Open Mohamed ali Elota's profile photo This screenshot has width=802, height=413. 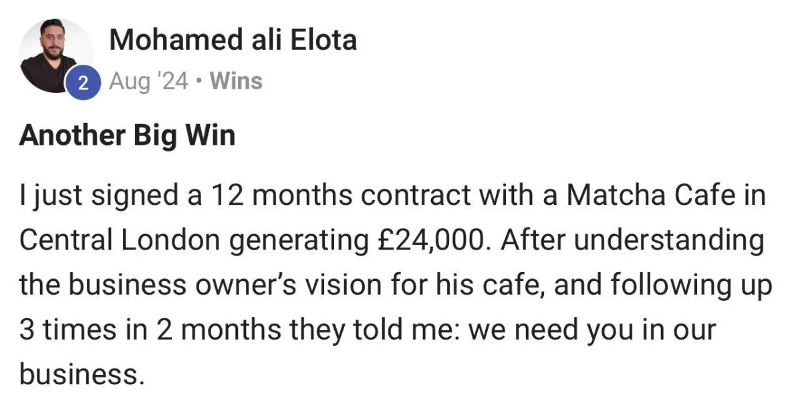(x=55, y=55)
